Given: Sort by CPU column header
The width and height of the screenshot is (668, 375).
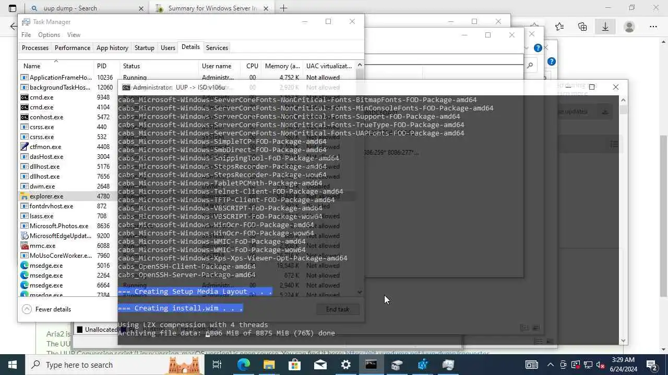Looking at the screenshot, I should tap(252, 66).
